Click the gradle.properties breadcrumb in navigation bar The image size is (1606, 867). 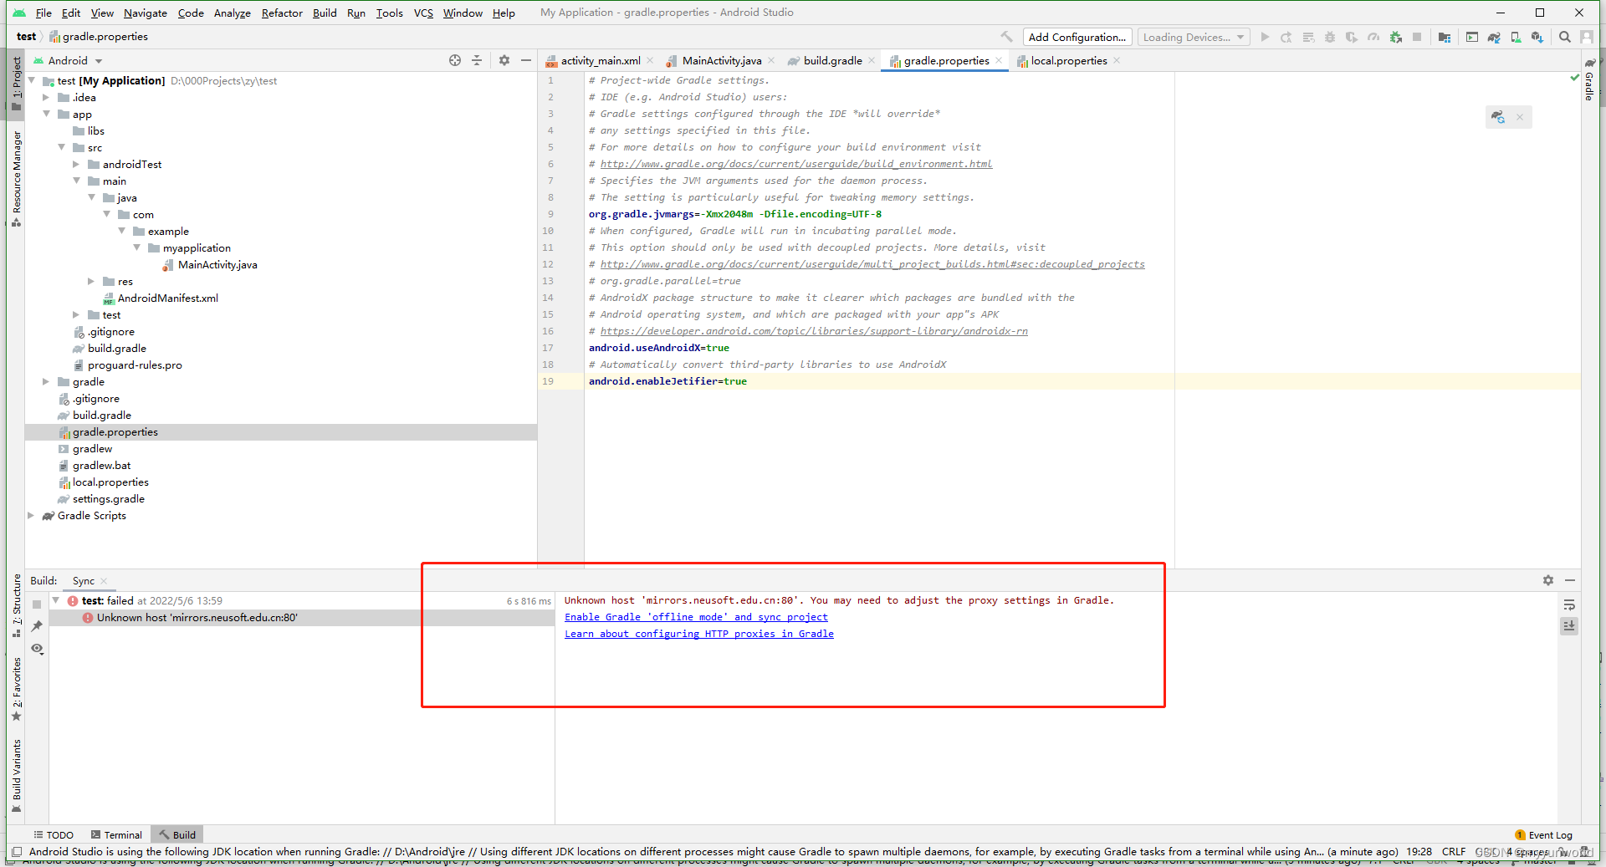click(105, 36)
